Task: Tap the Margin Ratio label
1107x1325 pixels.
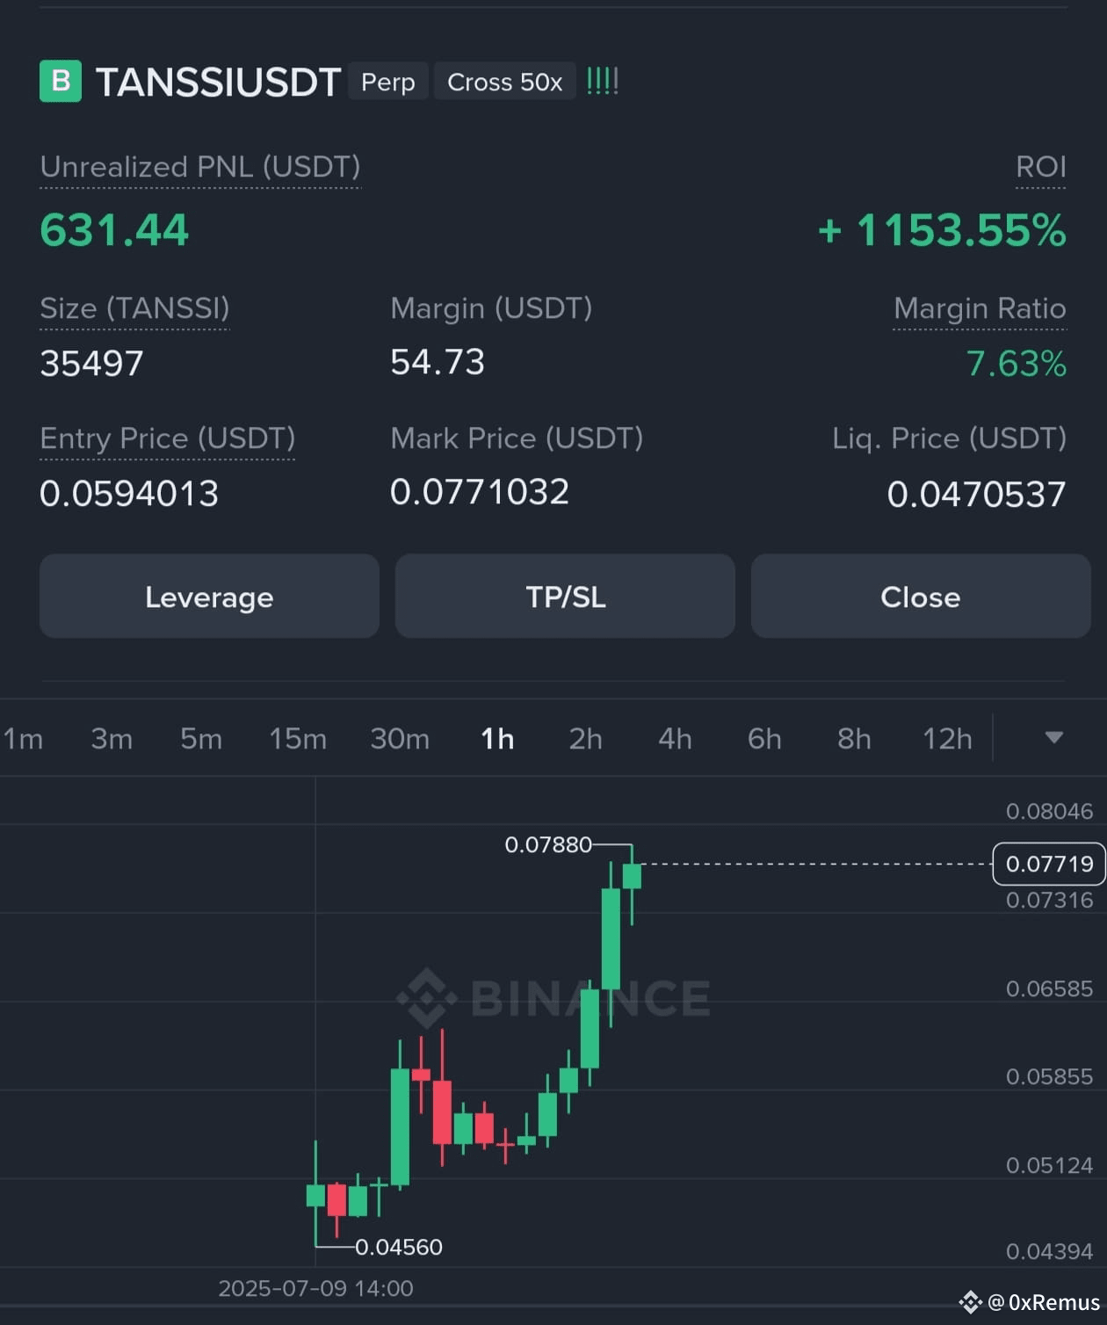Action: coord(980,308)
